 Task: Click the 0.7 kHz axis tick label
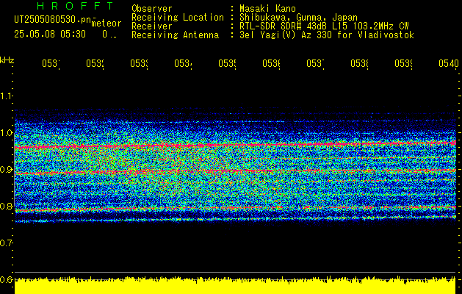click(6, 243)
